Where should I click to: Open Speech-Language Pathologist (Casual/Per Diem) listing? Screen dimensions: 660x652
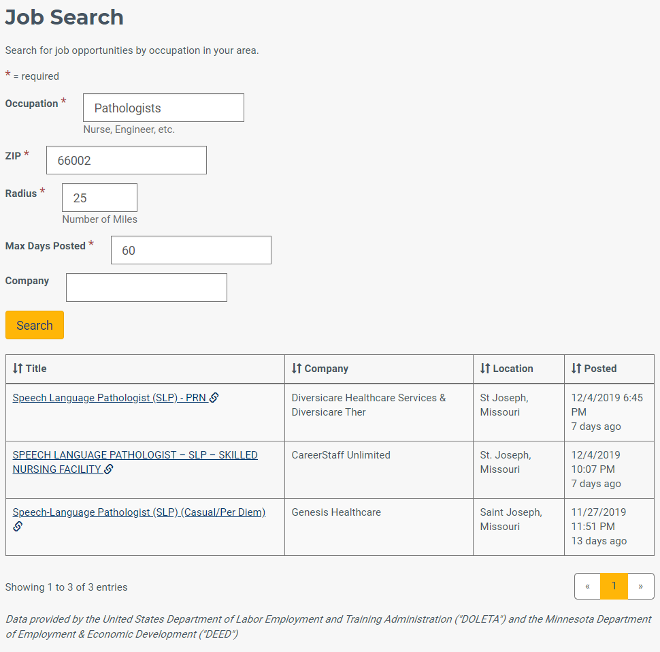[x=139, y=512]
